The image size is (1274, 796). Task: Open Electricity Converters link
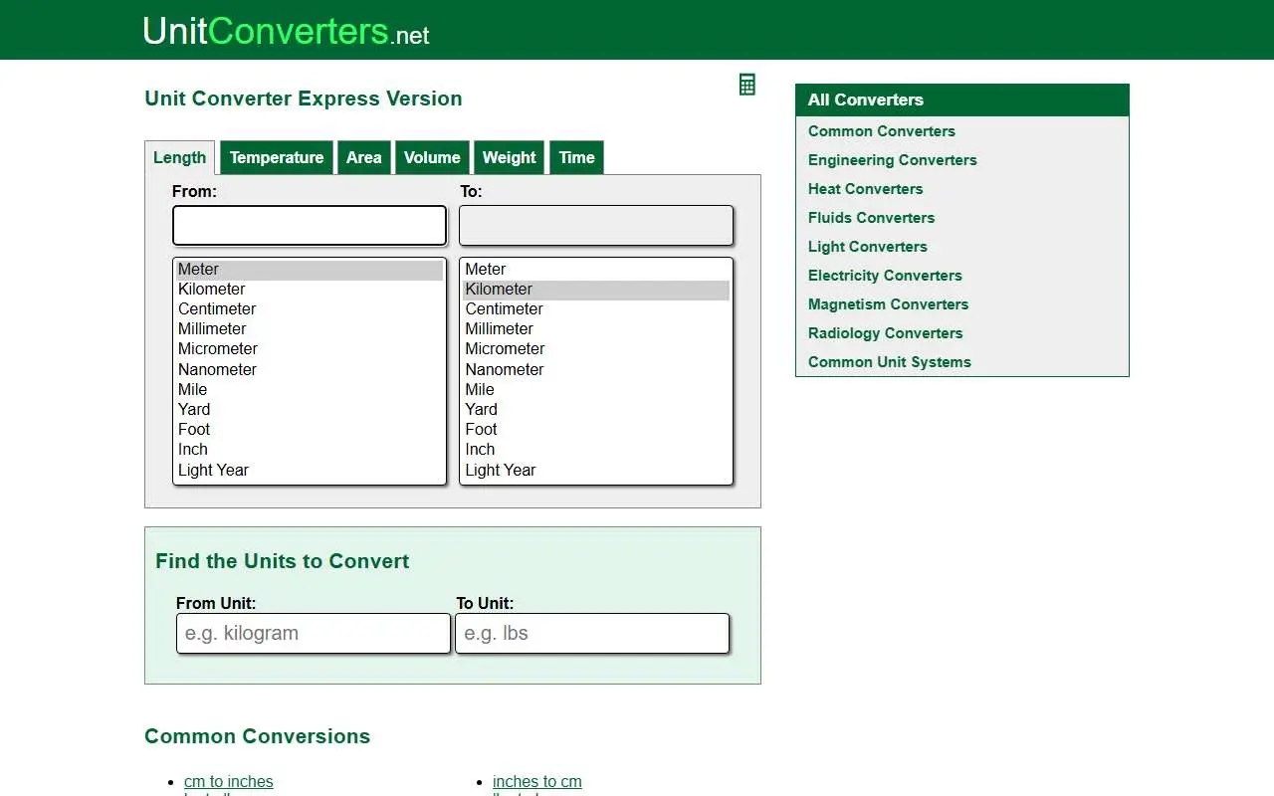tap(886, 276)
